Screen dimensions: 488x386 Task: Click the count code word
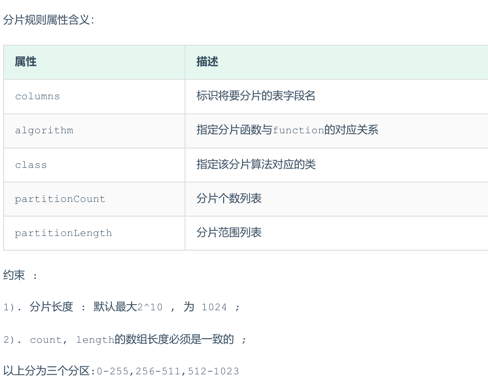(x=46, y=340)
